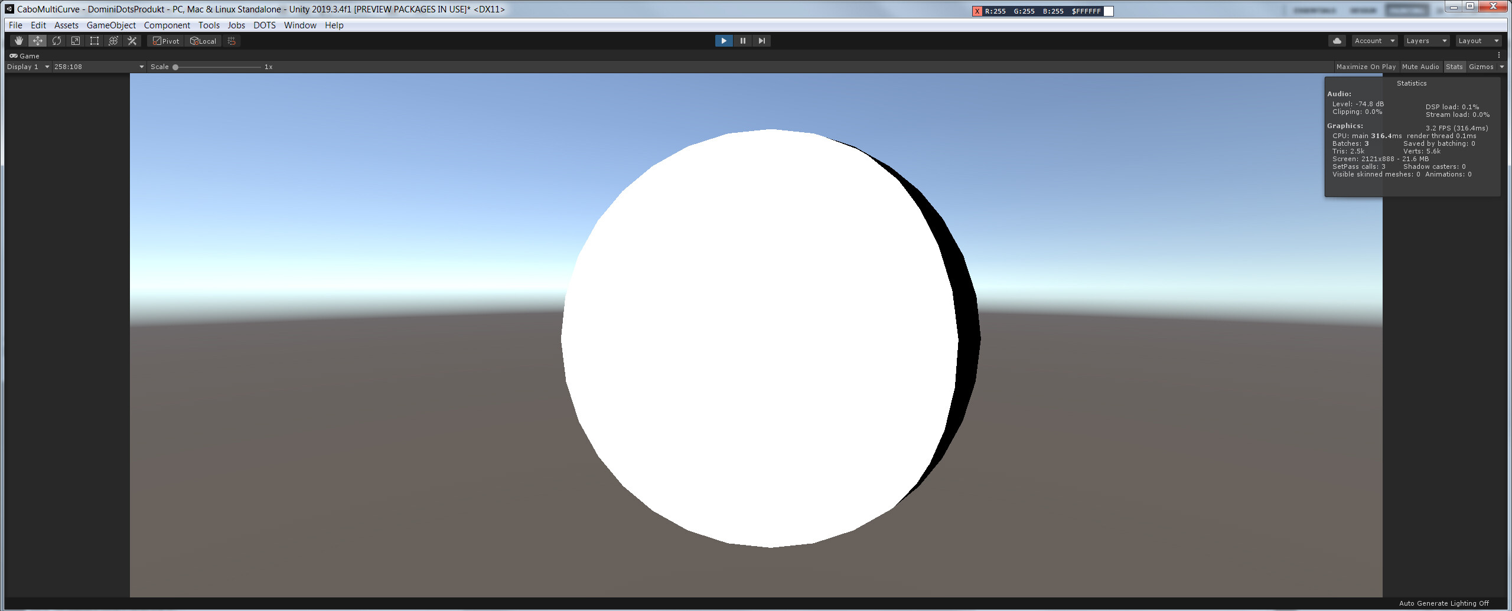Enable Mute Audio in the Game view

tap(1420, 66)
